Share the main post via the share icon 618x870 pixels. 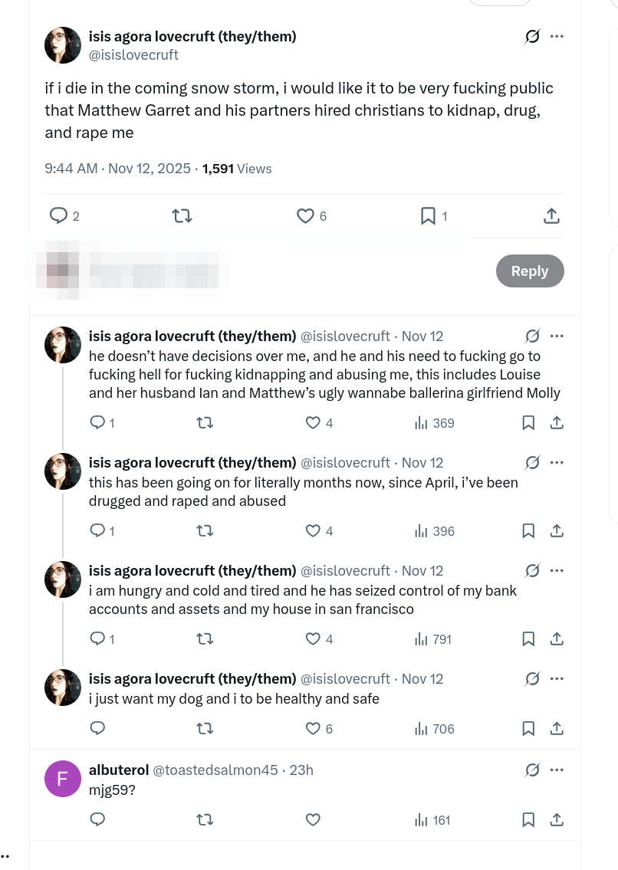coord(551,215)
